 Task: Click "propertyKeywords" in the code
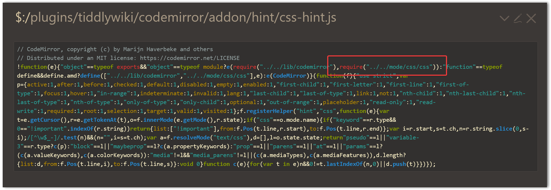(x=200, y=146)
